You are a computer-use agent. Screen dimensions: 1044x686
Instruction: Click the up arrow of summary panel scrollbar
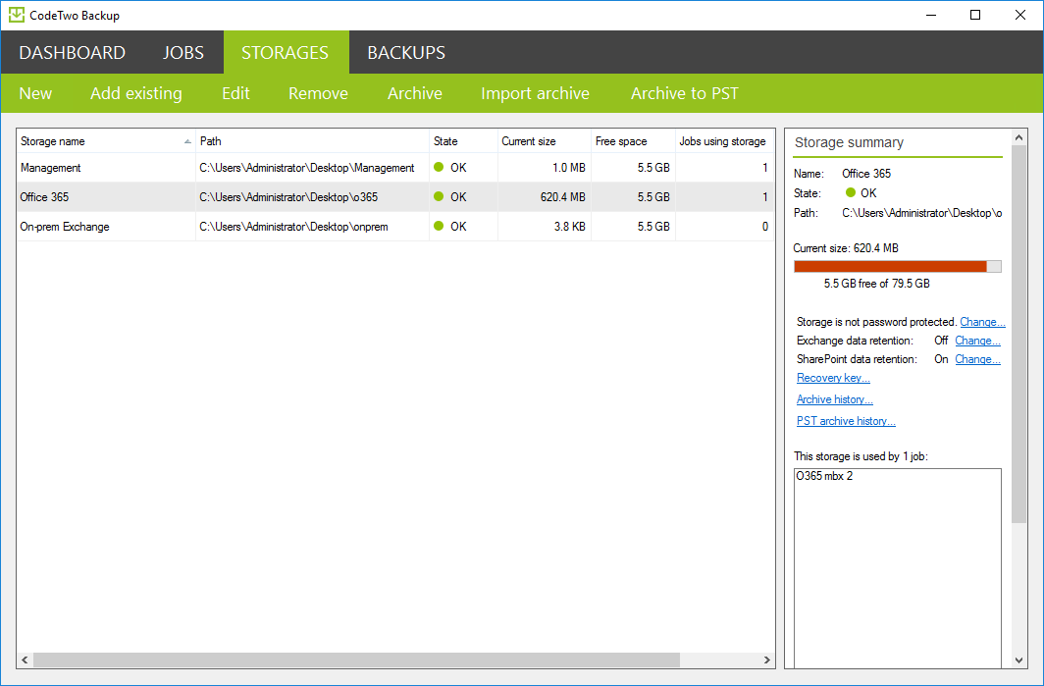[1018, 137]
